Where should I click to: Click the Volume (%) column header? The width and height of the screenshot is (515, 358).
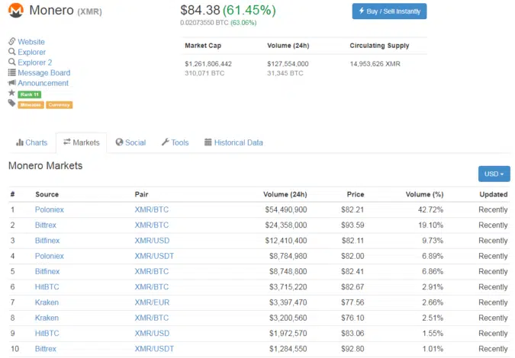[424, 194]
